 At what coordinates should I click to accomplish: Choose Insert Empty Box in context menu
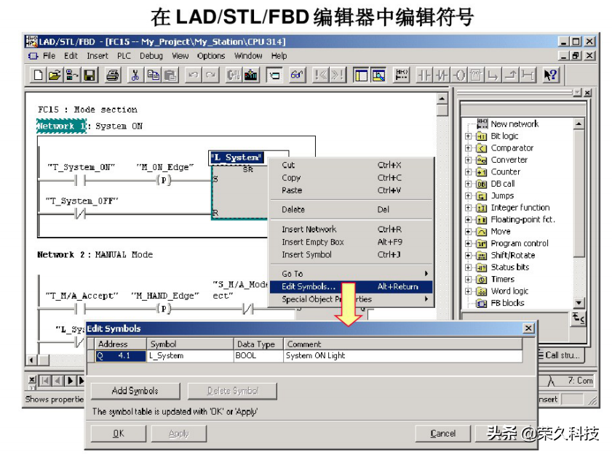pos(351,242)
